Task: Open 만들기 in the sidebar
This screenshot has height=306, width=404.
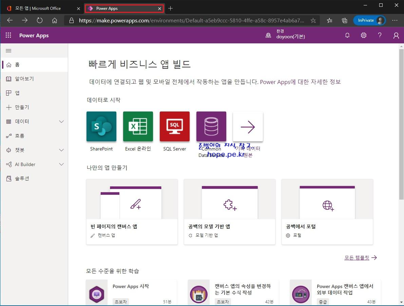Action: 34,107
